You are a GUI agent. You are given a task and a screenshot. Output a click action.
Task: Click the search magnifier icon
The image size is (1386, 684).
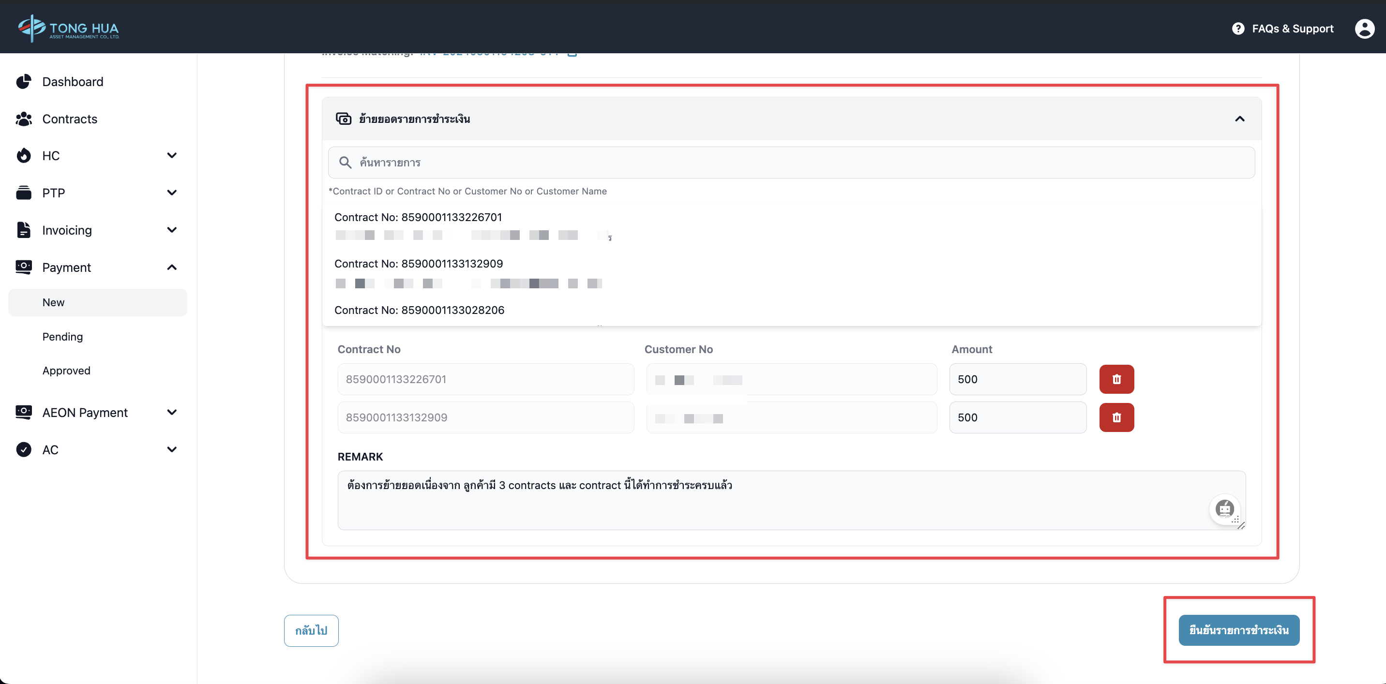click(345, 163)
